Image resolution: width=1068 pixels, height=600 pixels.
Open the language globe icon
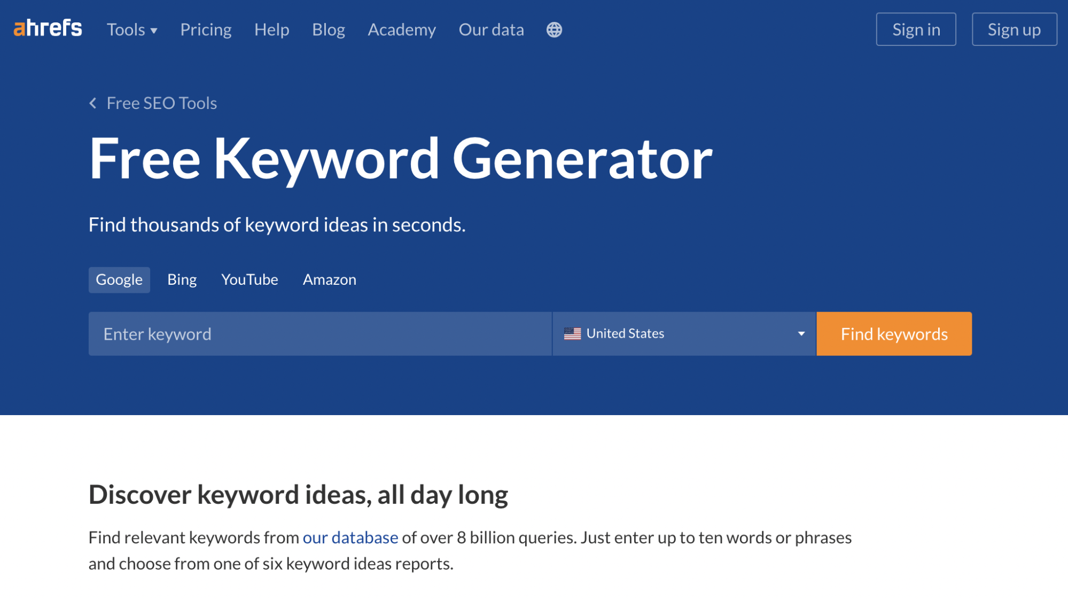click(x=554, y=30)
